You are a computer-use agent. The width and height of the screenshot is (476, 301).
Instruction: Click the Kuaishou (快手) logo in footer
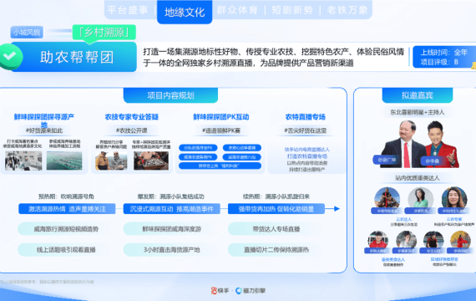(x=220, y=291)
